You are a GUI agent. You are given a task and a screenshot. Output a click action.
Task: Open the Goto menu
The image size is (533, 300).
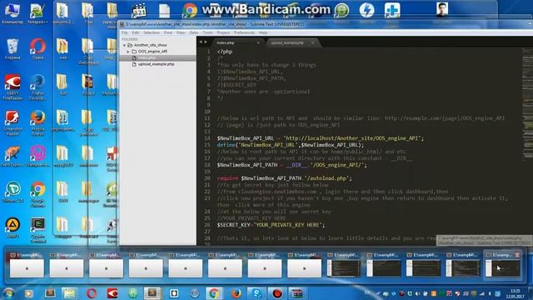[x=193, y=32]
